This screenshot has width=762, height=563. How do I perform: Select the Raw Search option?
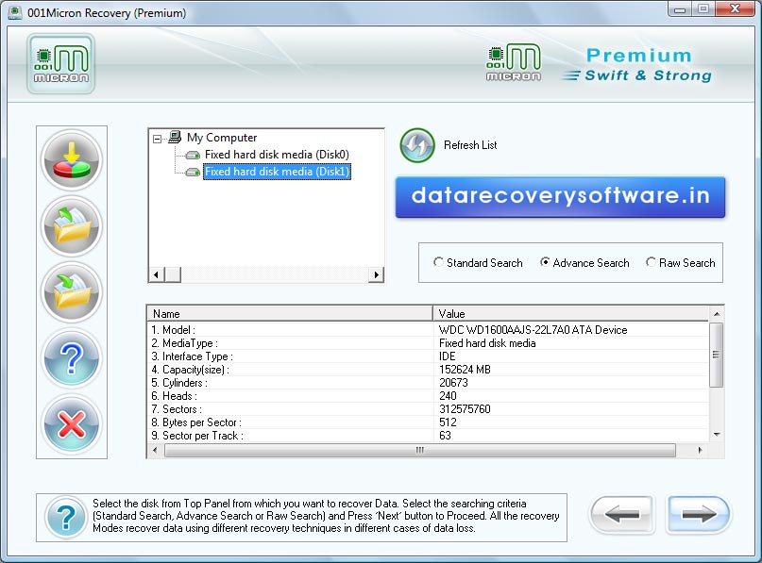pyautogui.click(x=681, y=262)
